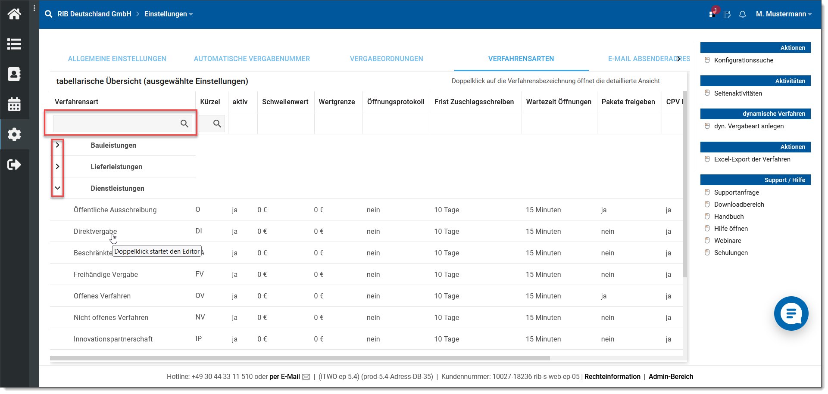Click mouse icon beside Supportanfrage
The height and width of the screenshot is (394, 828).
[707, 192]
